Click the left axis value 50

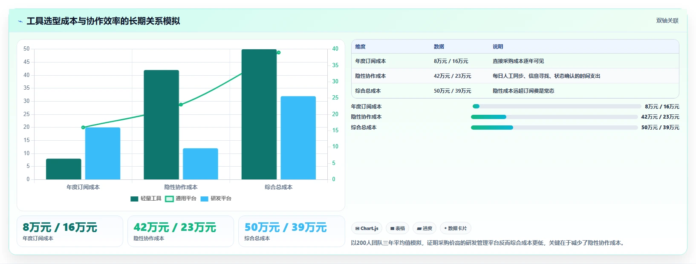(26, 49)
